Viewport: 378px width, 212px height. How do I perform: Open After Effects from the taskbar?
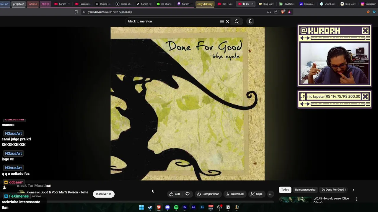click(193, 207)
